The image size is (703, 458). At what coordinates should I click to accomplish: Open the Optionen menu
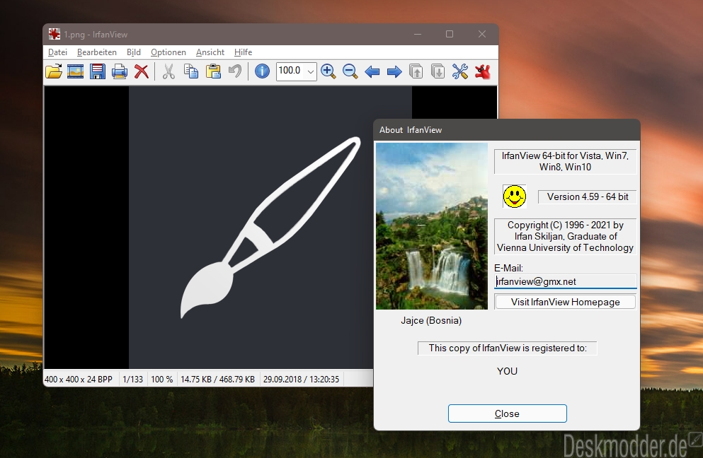click(168, 52)
